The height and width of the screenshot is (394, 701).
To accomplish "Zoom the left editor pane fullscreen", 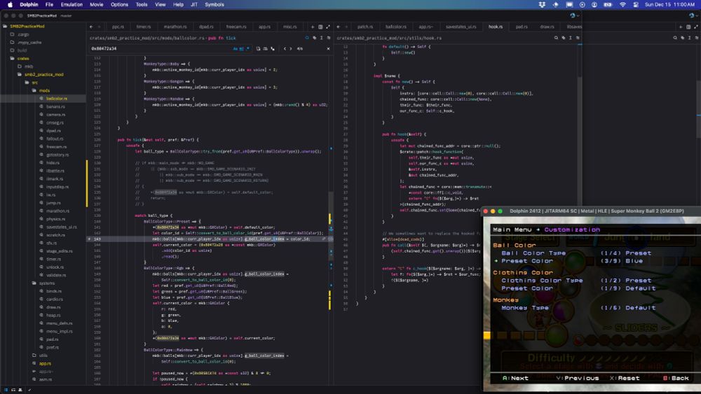I will pyautogui.click(x=327, y=27).
